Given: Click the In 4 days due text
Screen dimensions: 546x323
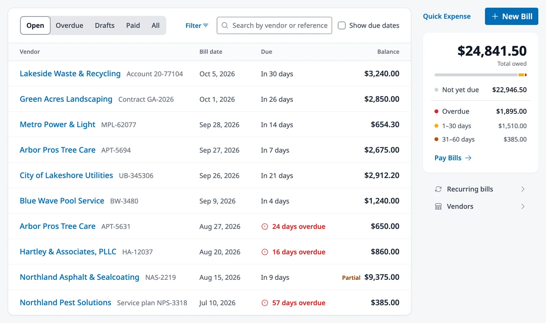Looking at the screenshot, I should click(x=275, y=201).
